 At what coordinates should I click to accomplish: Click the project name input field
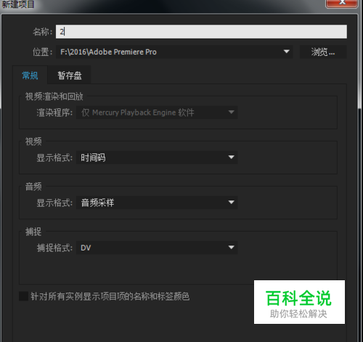(x=201, y=31)
